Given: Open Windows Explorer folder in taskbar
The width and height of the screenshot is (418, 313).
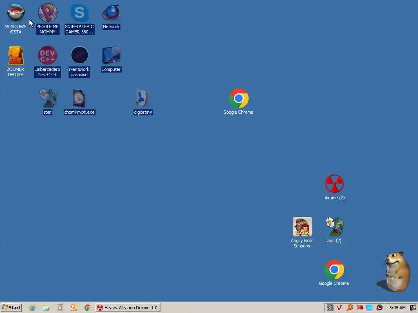Looking at the screenshot, I should 46,308.
